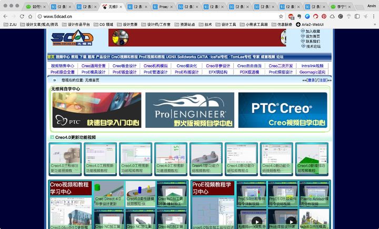Switch to the Proe/ tab
The height and width of the screenshot is (229, 379).
pos(163,7)
